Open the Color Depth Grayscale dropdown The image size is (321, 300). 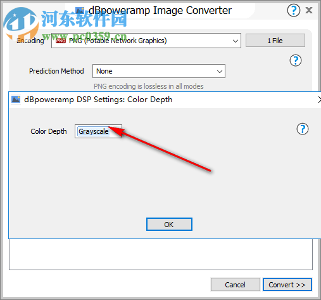click(x=98, y=131)
